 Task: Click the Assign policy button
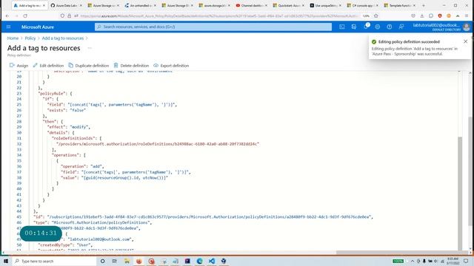coord(19,66)
